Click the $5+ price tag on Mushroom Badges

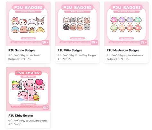click(x=144, y=42)
